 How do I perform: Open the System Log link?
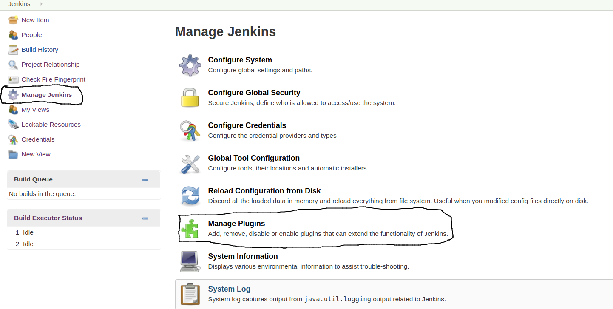229,289
